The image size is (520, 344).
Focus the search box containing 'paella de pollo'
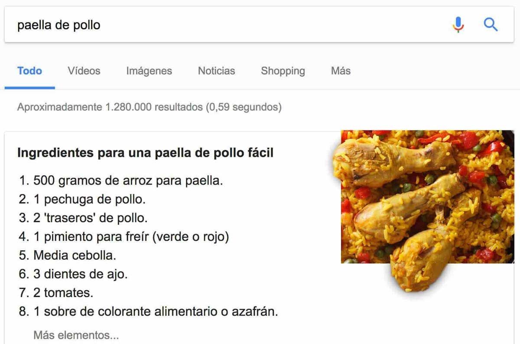point(217,25)
